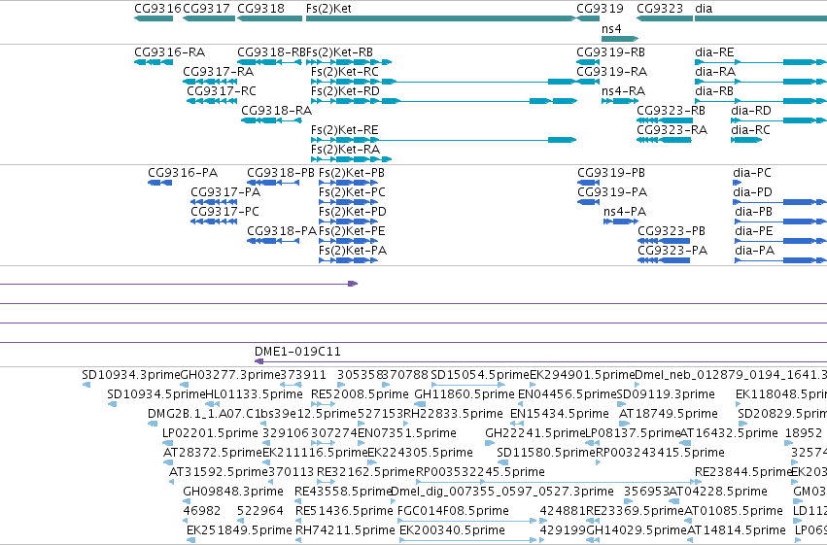Image resolution: width=827 pixels, height=545 pixels.
Task: Click the ns4-PA protein
Action: tap(621, 221)
